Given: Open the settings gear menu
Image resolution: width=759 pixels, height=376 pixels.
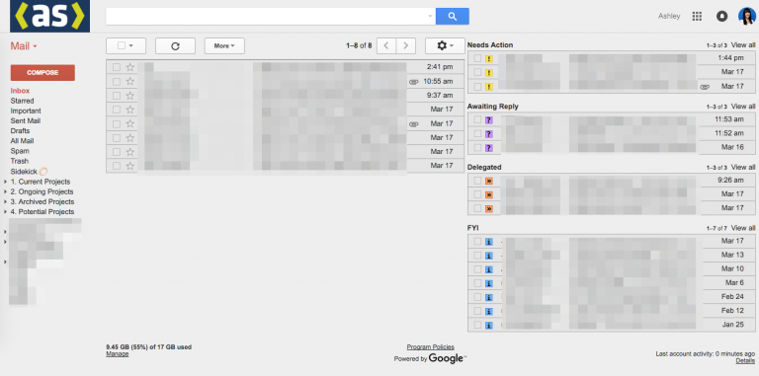Looking at the screenshot, I should coord(445,46).
